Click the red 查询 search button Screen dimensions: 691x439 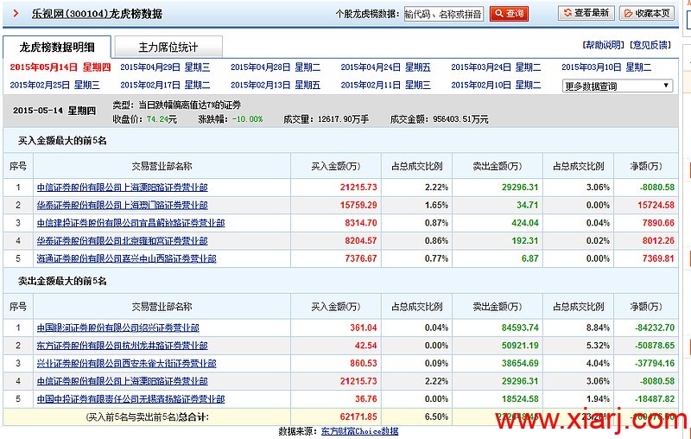pos(509,14)
